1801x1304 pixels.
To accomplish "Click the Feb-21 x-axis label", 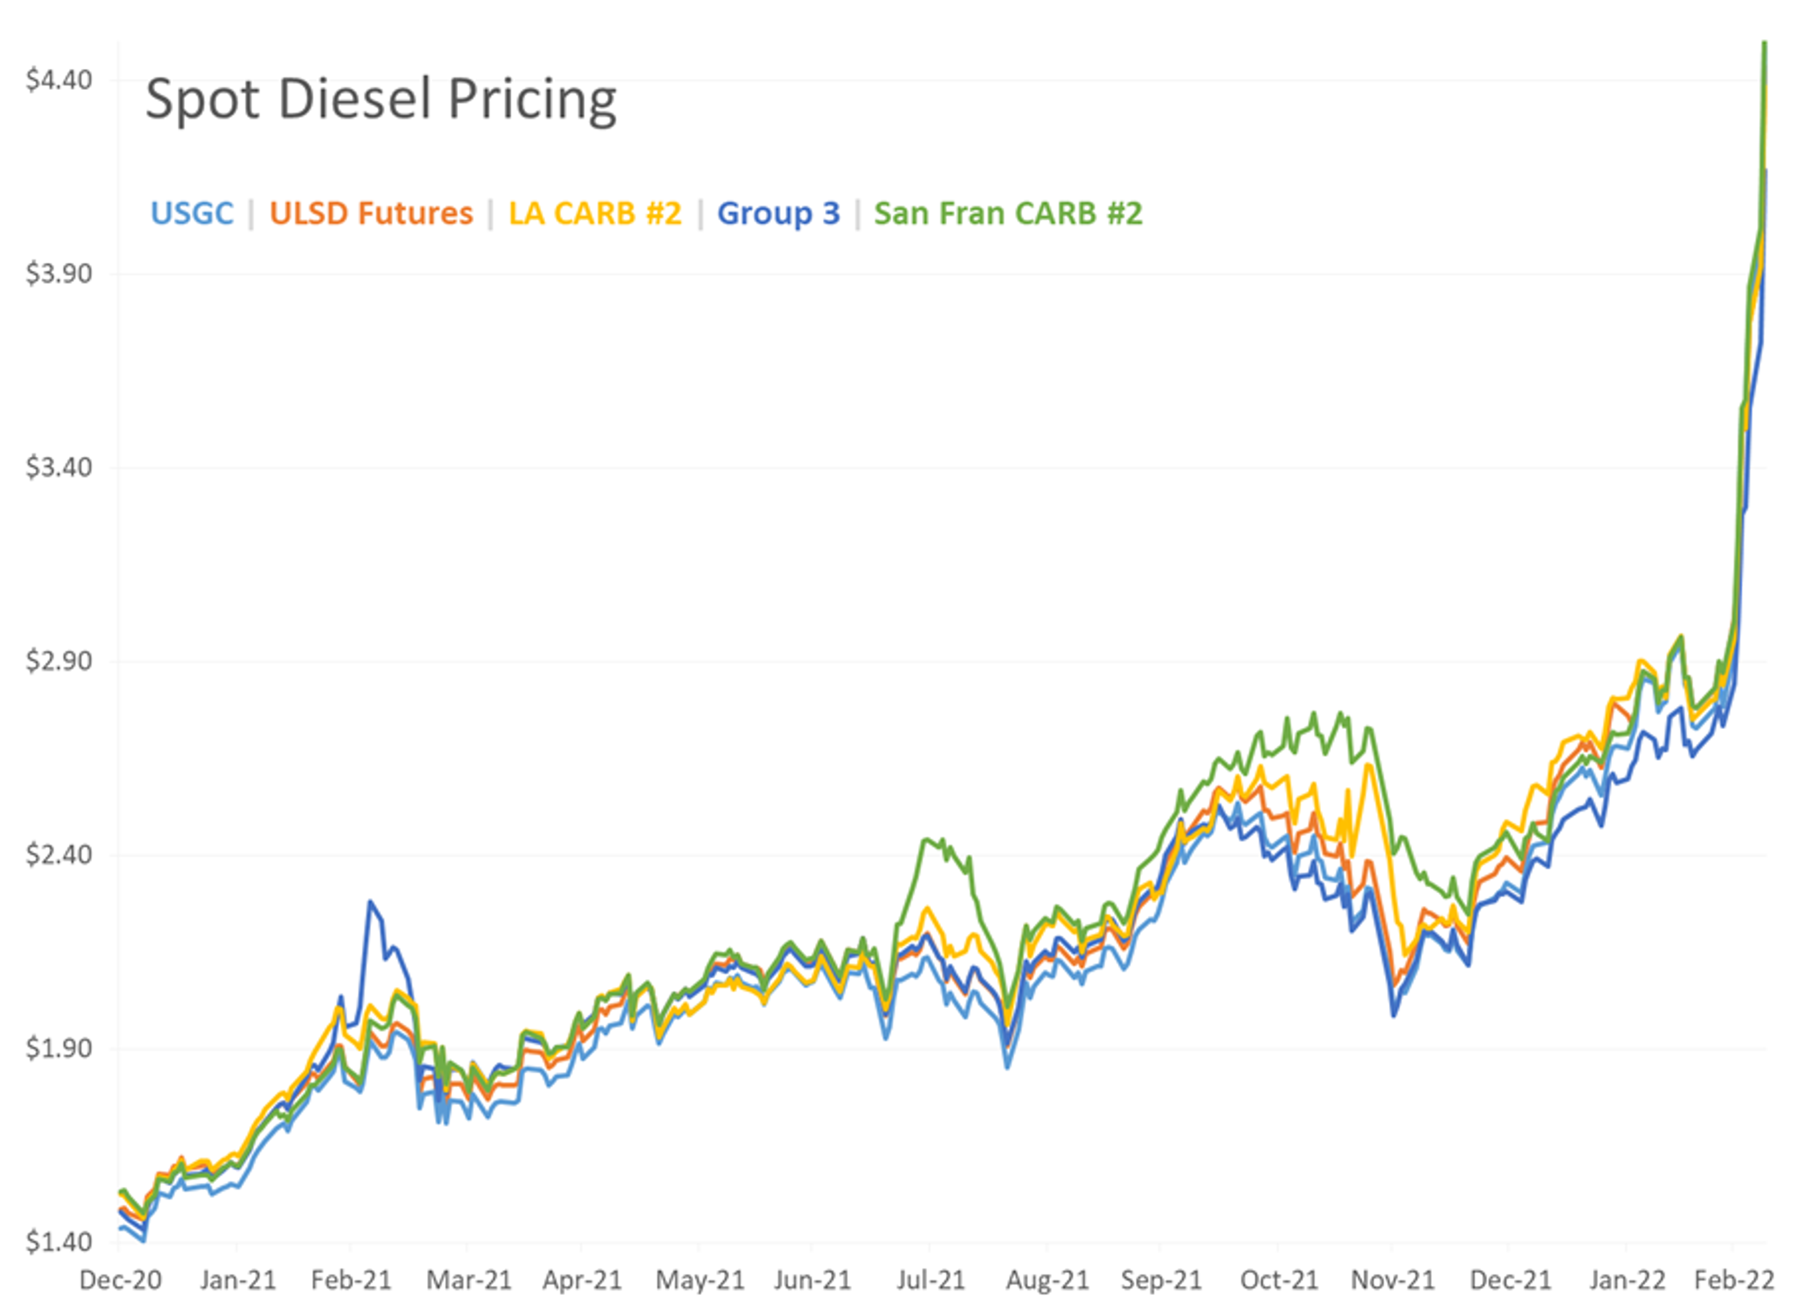I will point(351,1280).
